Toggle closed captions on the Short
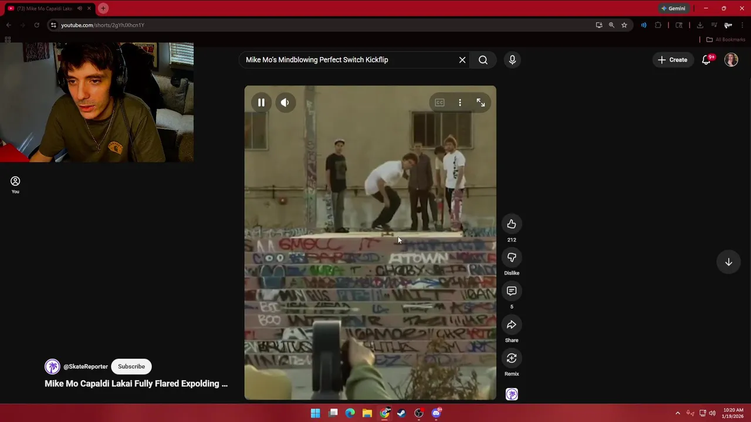The height and width of the screenshot is (422, 751). pyautogui.click(x=439, y=103)
